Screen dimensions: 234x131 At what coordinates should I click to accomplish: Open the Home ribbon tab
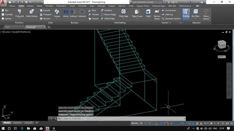point(12,6)
